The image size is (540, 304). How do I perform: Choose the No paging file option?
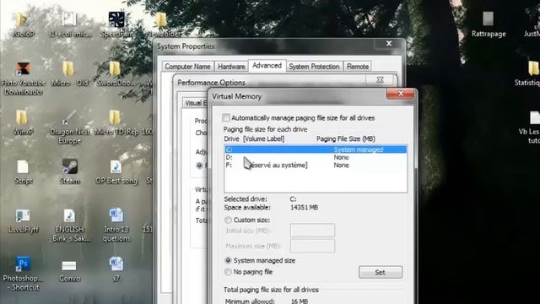[x=228, y=272]
